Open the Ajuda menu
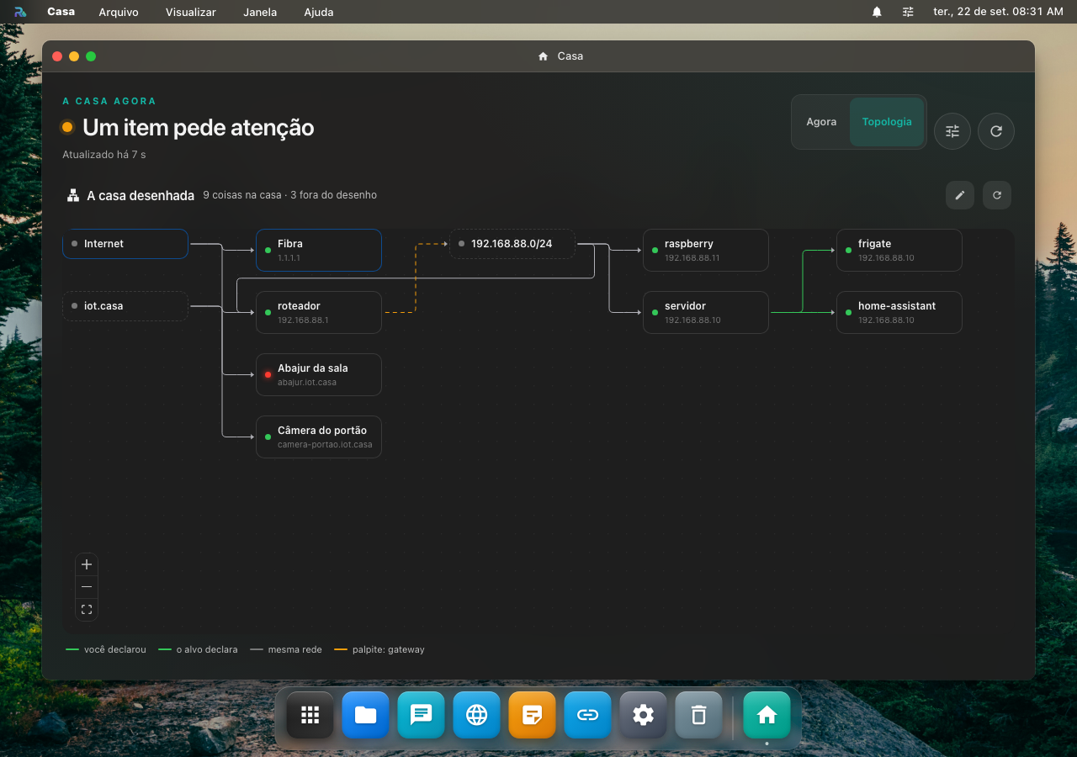The image size is (1077, 757). pos(319,12)
